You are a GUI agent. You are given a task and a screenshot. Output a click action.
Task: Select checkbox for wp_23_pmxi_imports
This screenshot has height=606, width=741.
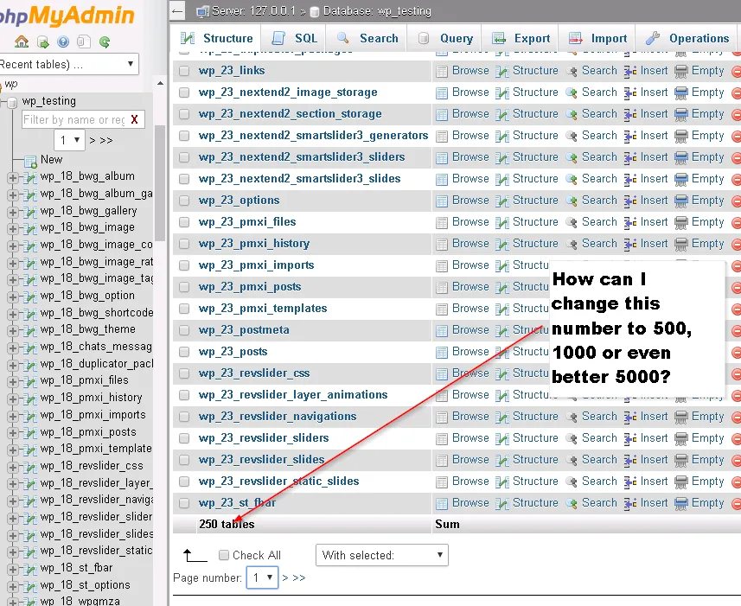[x=184, y=265]
